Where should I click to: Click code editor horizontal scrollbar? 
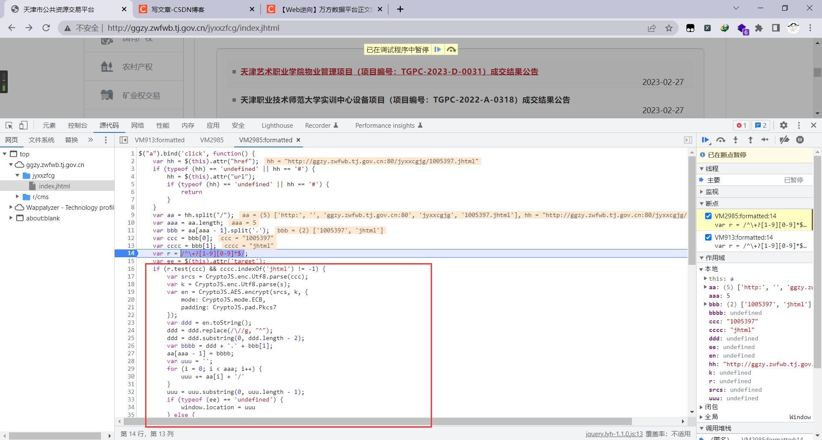[x=378, y=421]
